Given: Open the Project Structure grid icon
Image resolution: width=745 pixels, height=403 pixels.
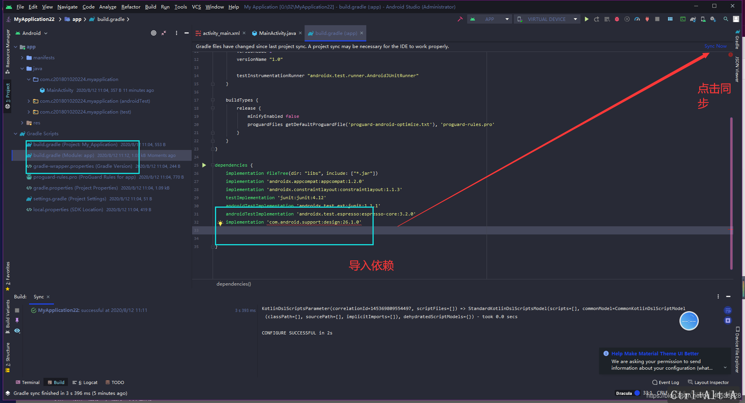Looking at the screenshot, I should pyautogui.click(x=670, y=19).
